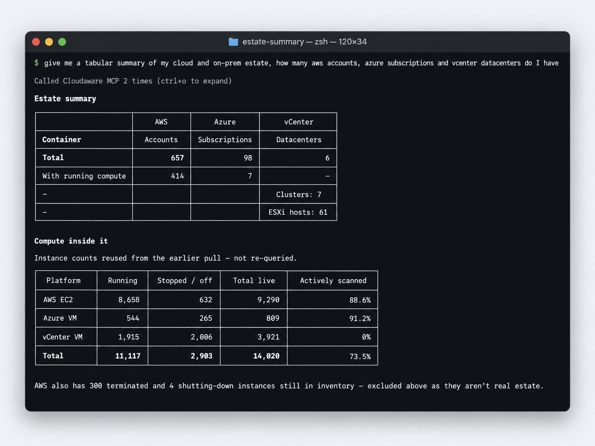
Task: Click the red close window button
Action: (36, 42)
